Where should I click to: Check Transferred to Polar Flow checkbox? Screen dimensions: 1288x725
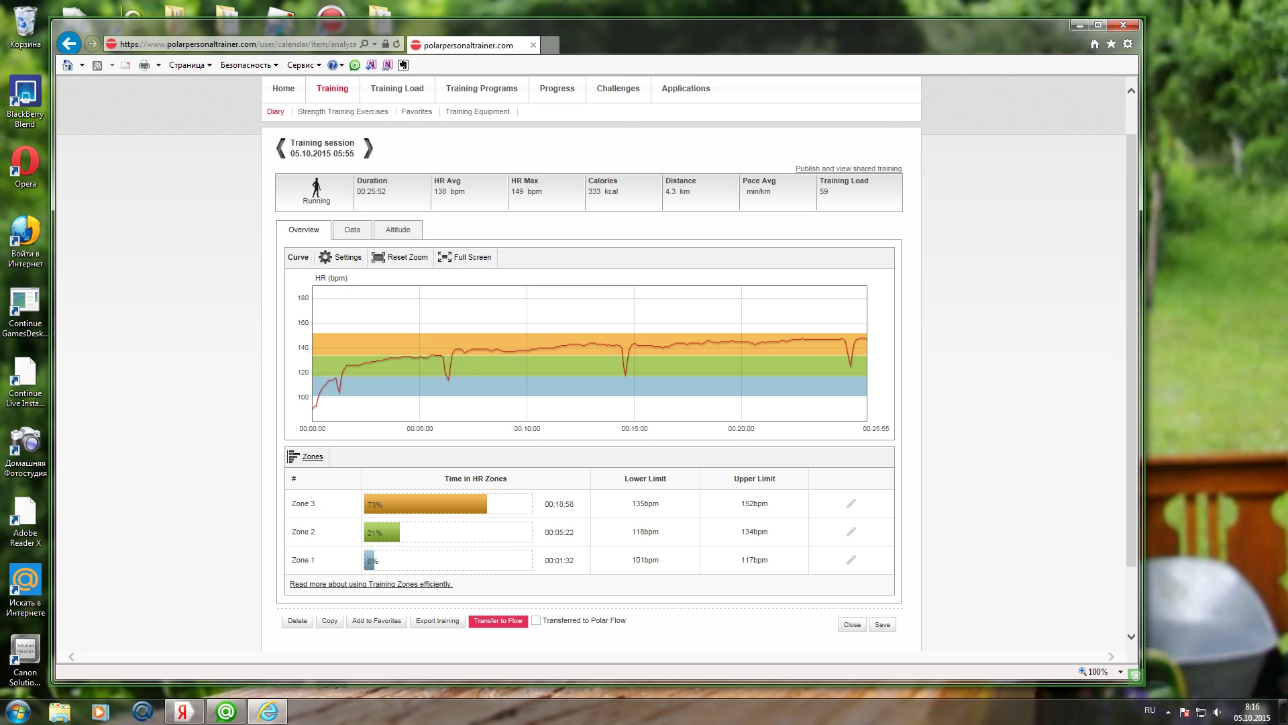click(536, 620)
